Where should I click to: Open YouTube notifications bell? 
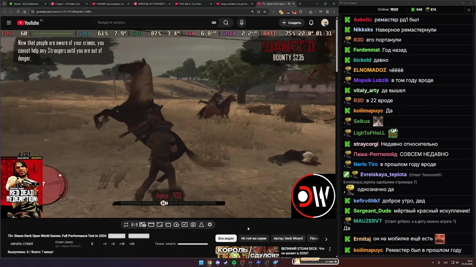point(311,23)
